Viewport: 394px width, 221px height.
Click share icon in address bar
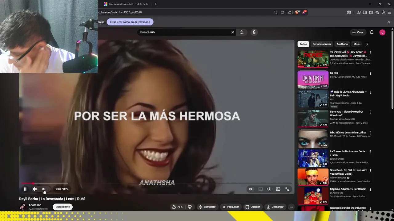tap(289, 12)
